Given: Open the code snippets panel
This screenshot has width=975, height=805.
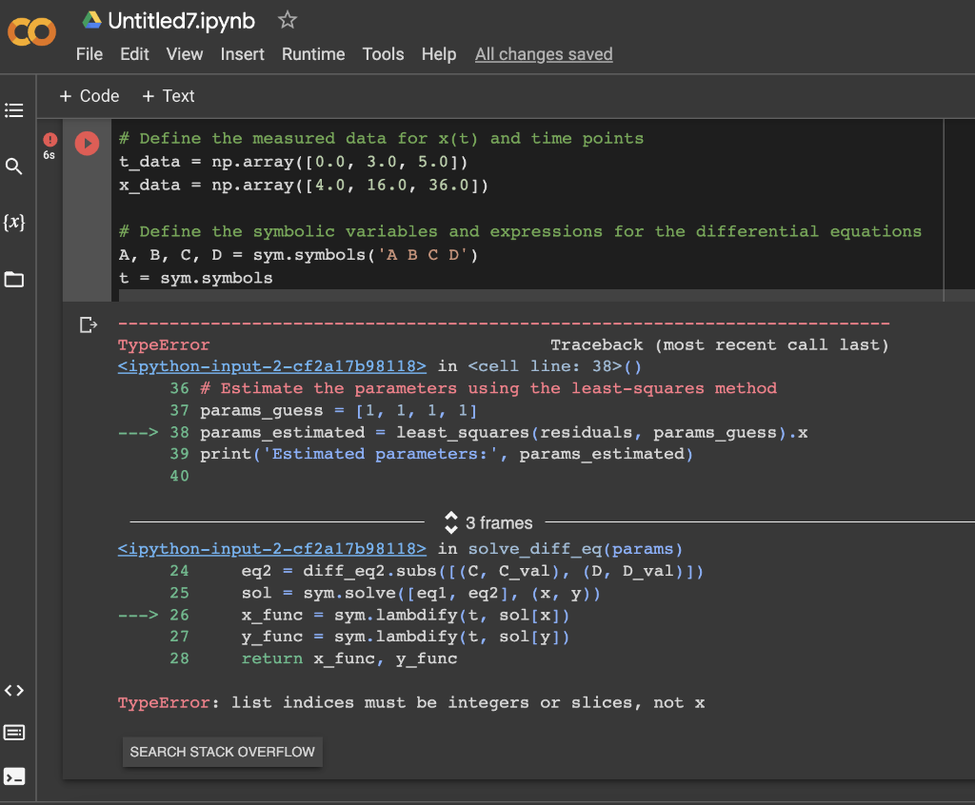Looking at the screenshot, I should coord(14,690).
